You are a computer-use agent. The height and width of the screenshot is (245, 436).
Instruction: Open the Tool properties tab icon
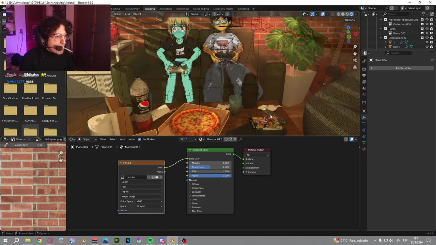click(x=364, y=60)
